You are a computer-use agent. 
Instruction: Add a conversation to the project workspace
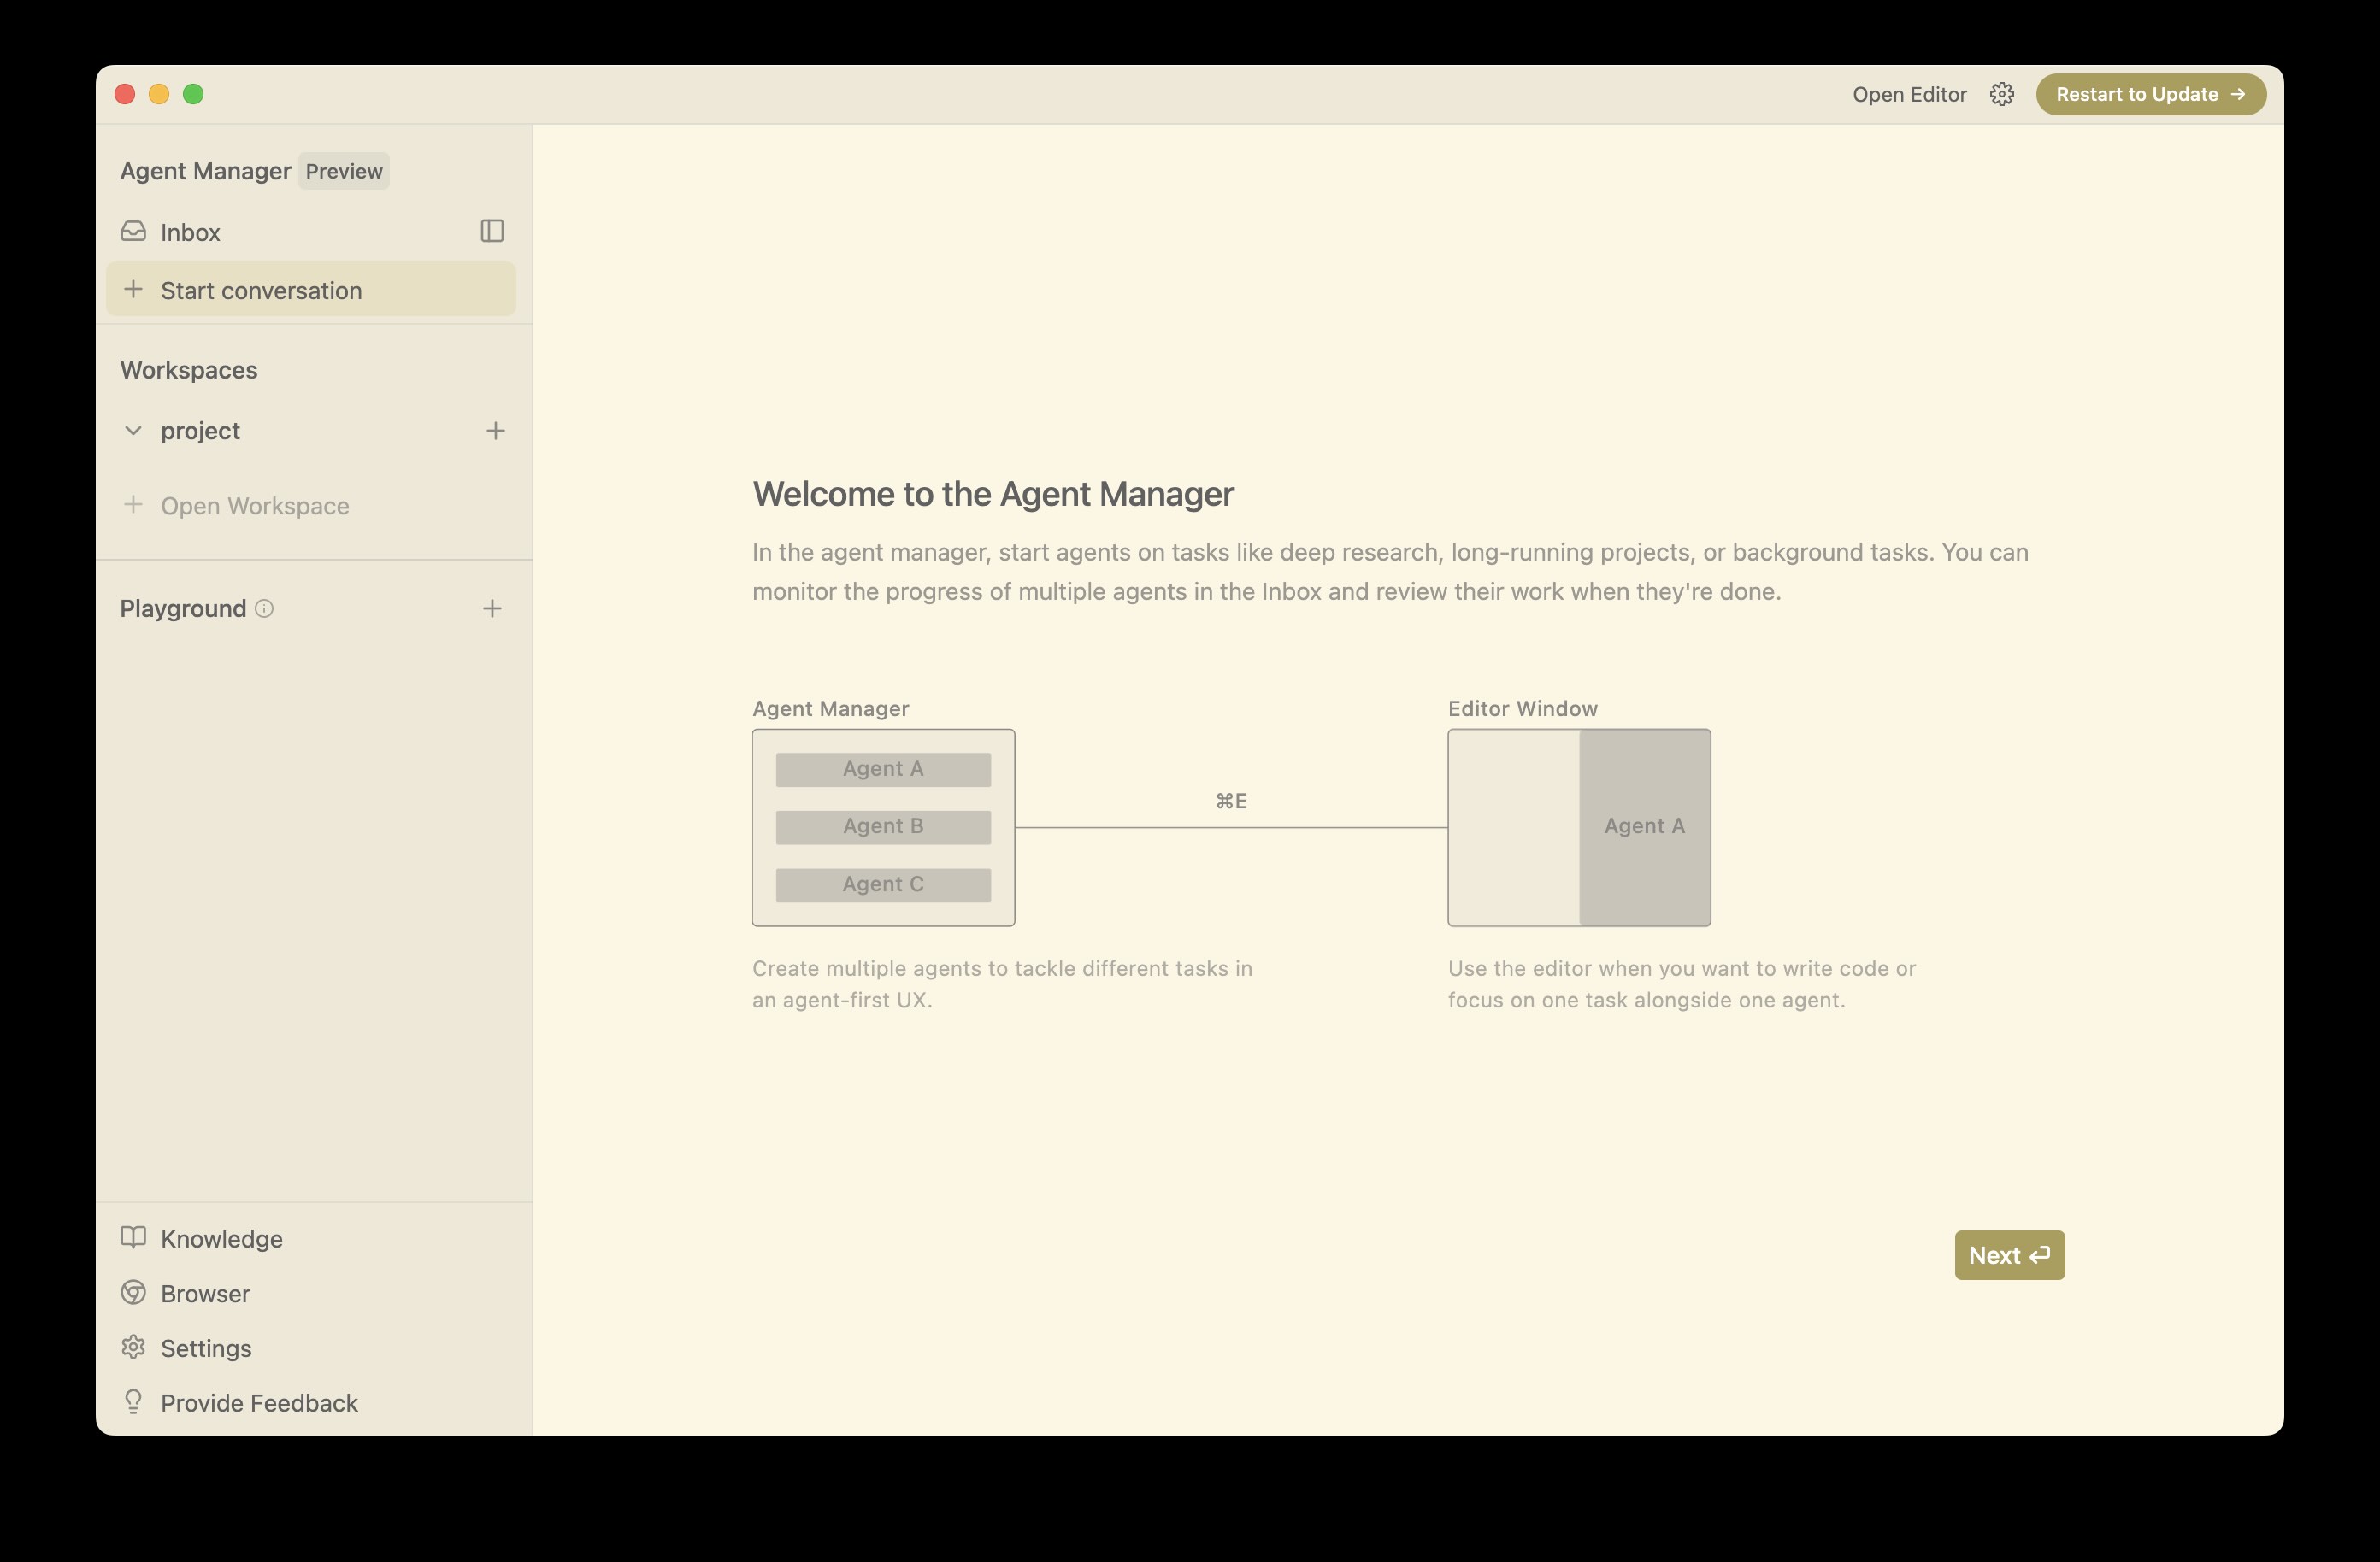click(x=495, y=431)
